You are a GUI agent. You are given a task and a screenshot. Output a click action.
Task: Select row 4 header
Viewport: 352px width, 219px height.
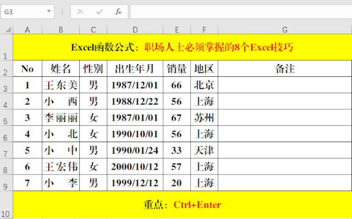6,102
